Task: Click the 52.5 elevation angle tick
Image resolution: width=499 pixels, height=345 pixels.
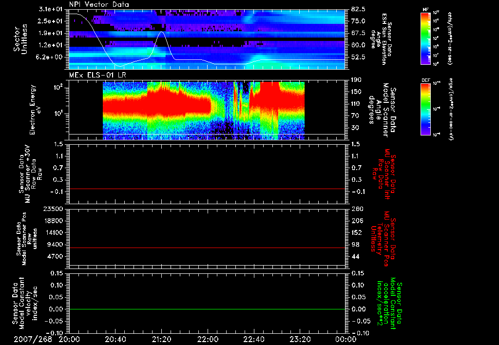Action: pos(358,57)
